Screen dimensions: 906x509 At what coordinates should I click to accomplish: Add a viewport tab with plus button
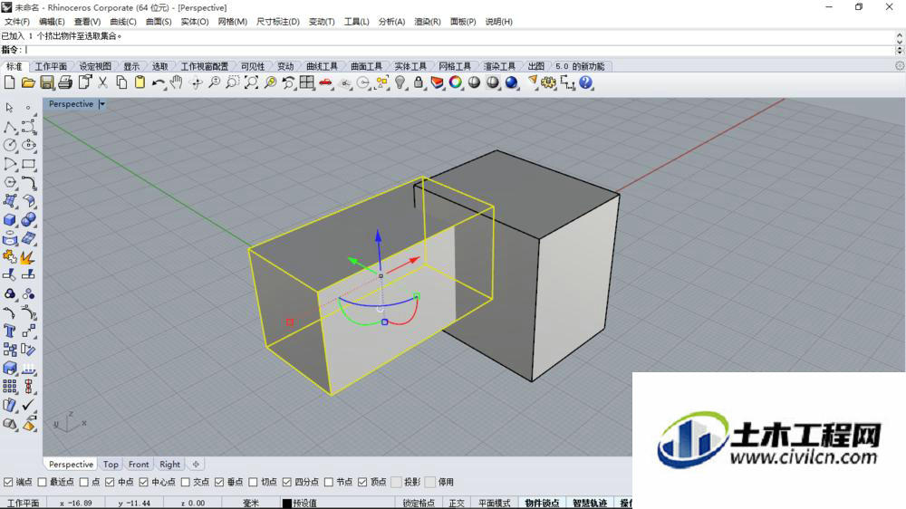196,465
